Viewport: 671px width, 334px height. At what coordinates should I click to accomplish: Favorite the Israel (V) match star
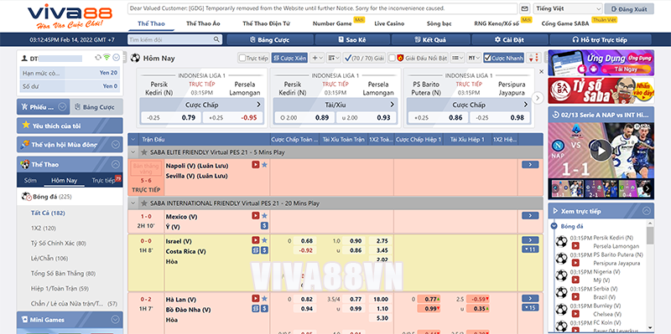click(x=264, y=240)
